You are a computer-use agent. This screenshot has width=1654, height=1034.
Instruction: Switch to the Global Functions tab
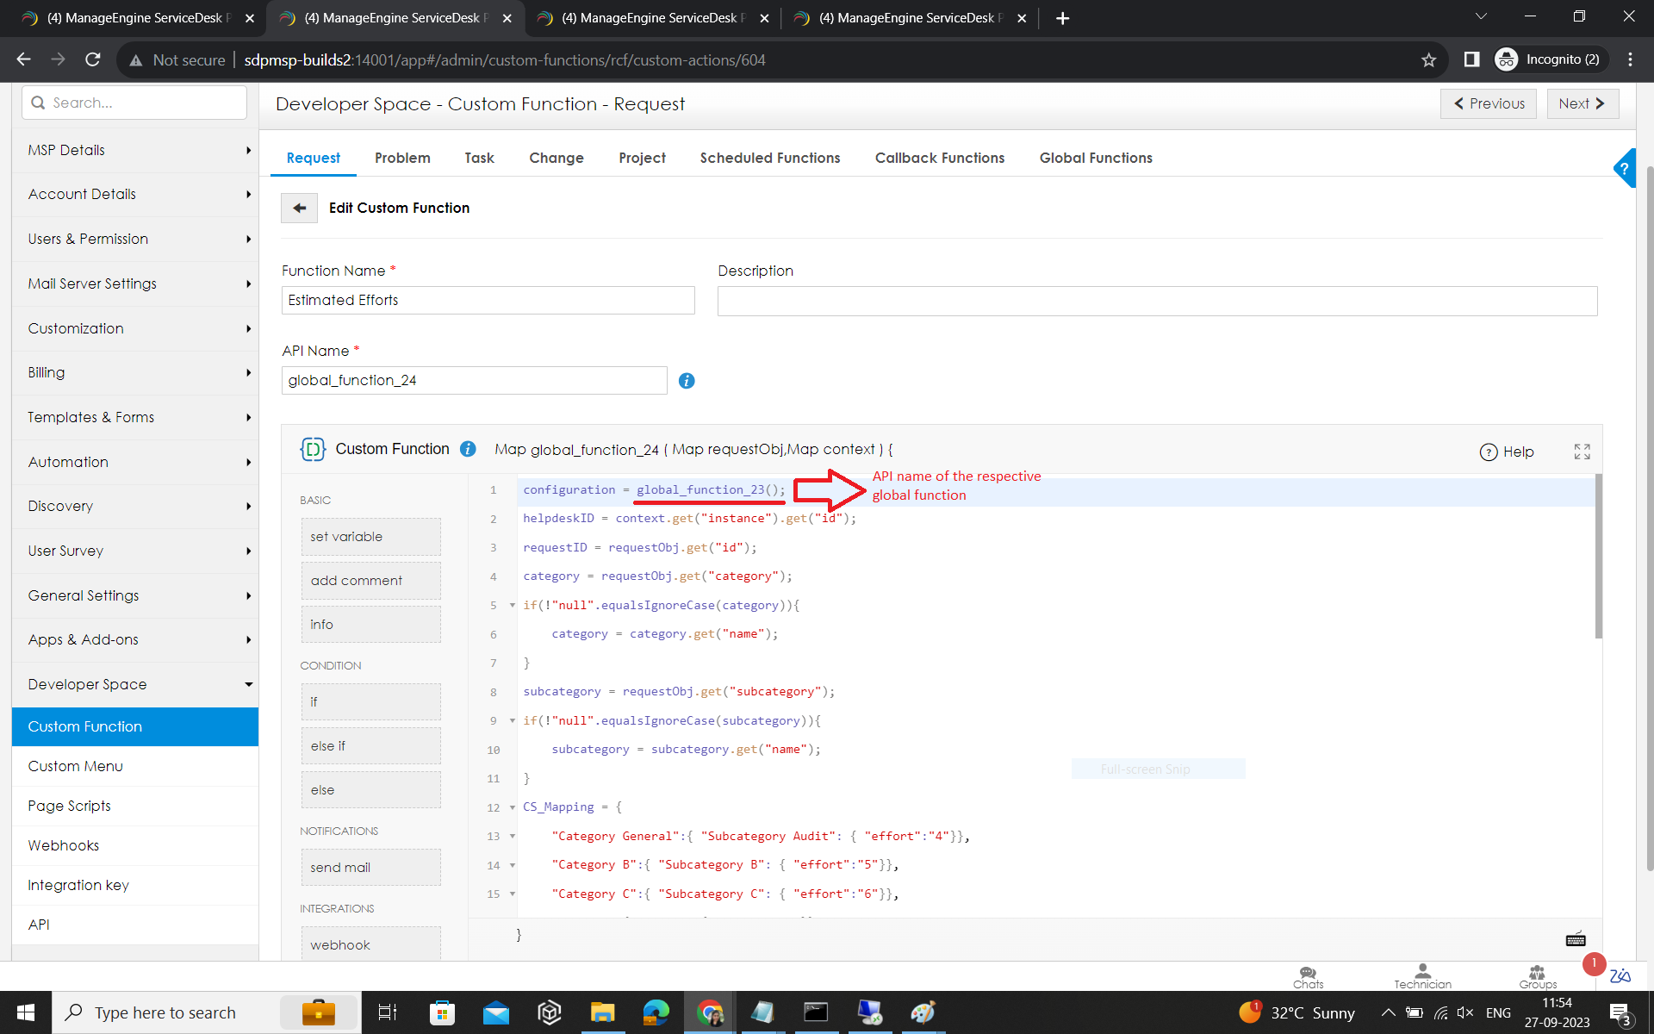coord(1095,158)
